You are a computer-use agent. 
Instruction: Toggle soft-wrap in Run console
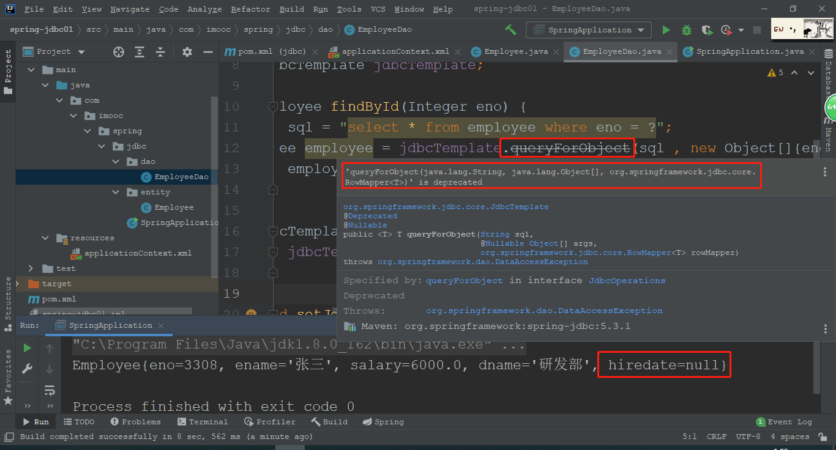click(x=50, y=389)
